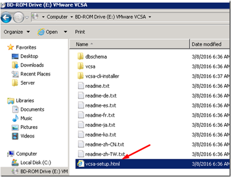Sort files by Date modified column
231x177 pixels.
point(209,44)
